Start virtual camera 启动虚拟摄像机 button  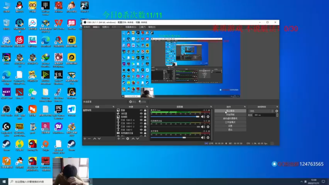pyautogui.click(x=230, y=118)
